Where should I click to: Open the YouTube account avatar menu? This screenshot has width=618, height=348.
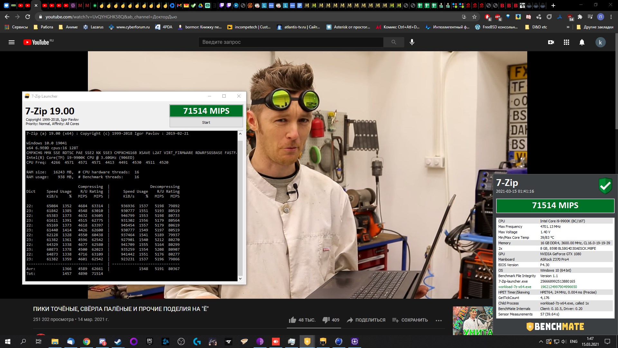[x=600, y=42]
